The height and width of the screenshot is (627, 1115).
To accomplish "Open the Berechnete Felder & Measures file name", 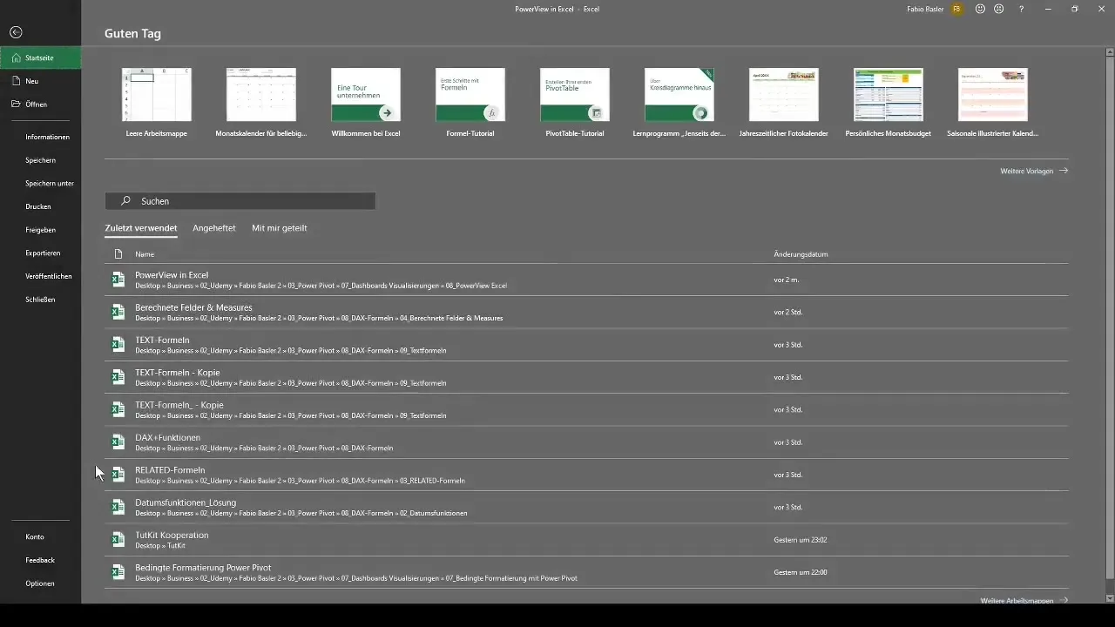I will tap(193, 307).
